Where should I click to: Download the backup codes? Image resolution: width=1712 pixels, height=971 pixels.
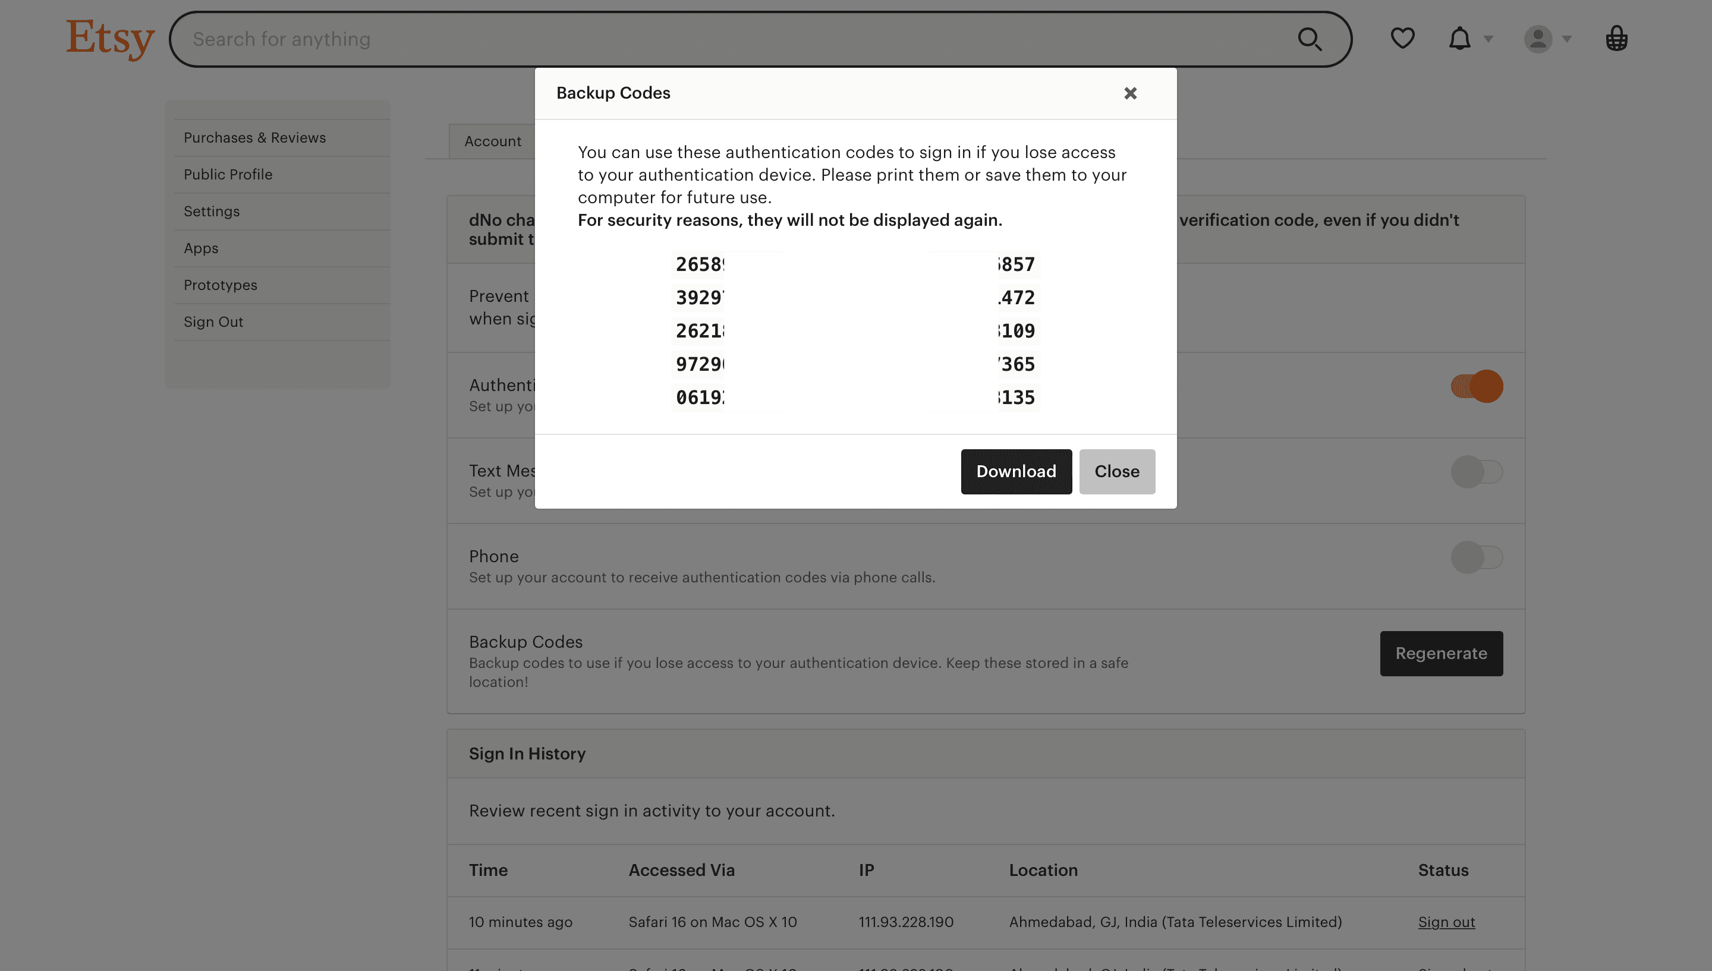[x=1016, y=471]
